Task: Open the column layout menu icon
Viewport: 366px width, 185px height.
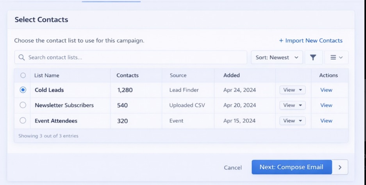Action: pyautogui.click(x=336, y=57)
